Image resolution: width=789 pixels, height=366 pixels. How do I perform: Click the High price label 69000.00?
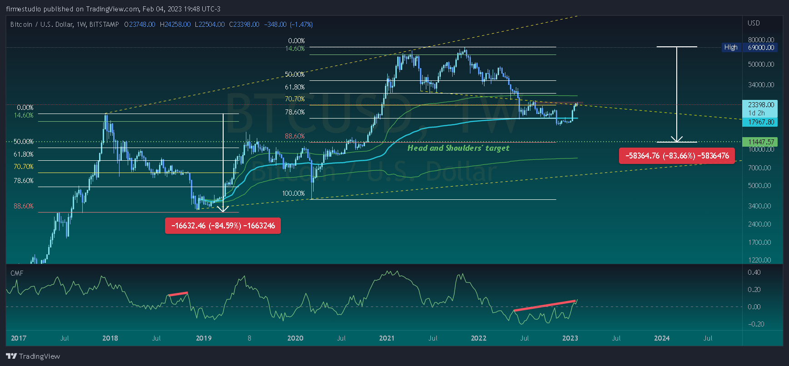click(x=760, y=47)
